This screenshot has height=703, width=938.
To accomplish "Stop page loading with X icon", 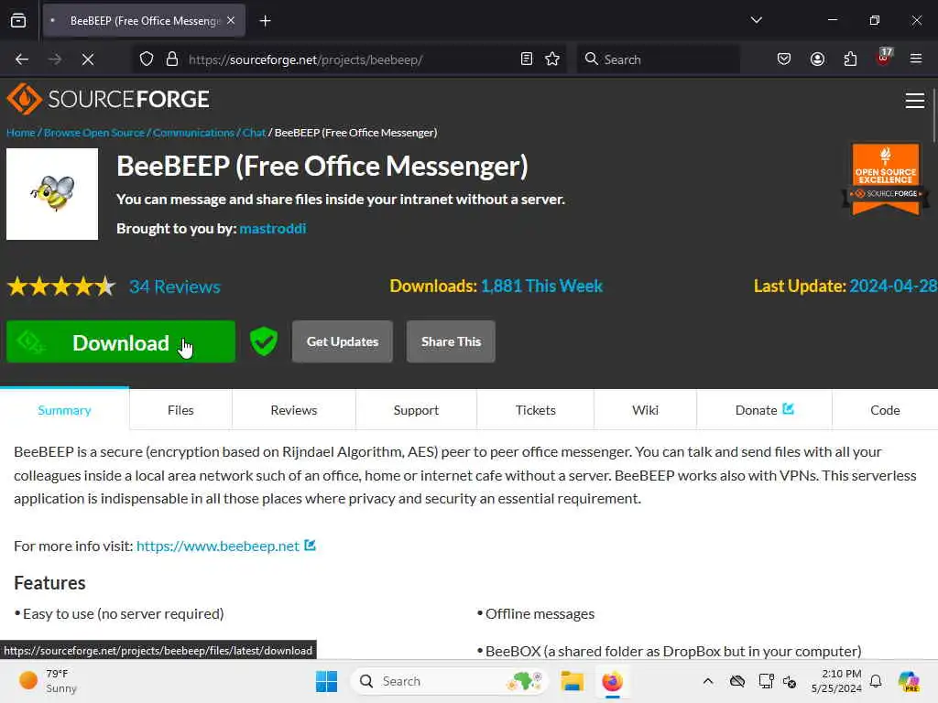I will [87, 59].
